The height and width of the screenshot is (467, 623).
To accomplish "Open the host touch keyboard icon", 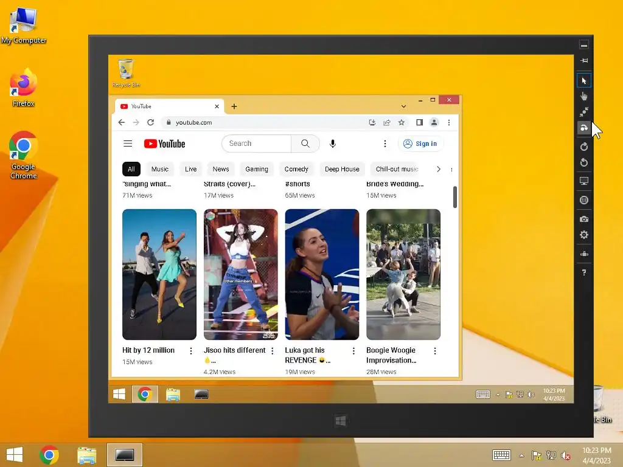I will tap(501, 455).
